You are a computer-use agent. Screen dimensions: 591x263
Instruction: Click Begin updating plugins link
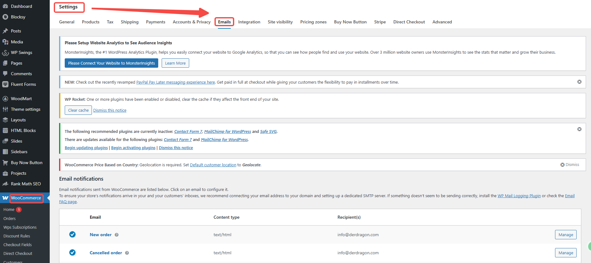pyautogui.click(x=86, y=148)
